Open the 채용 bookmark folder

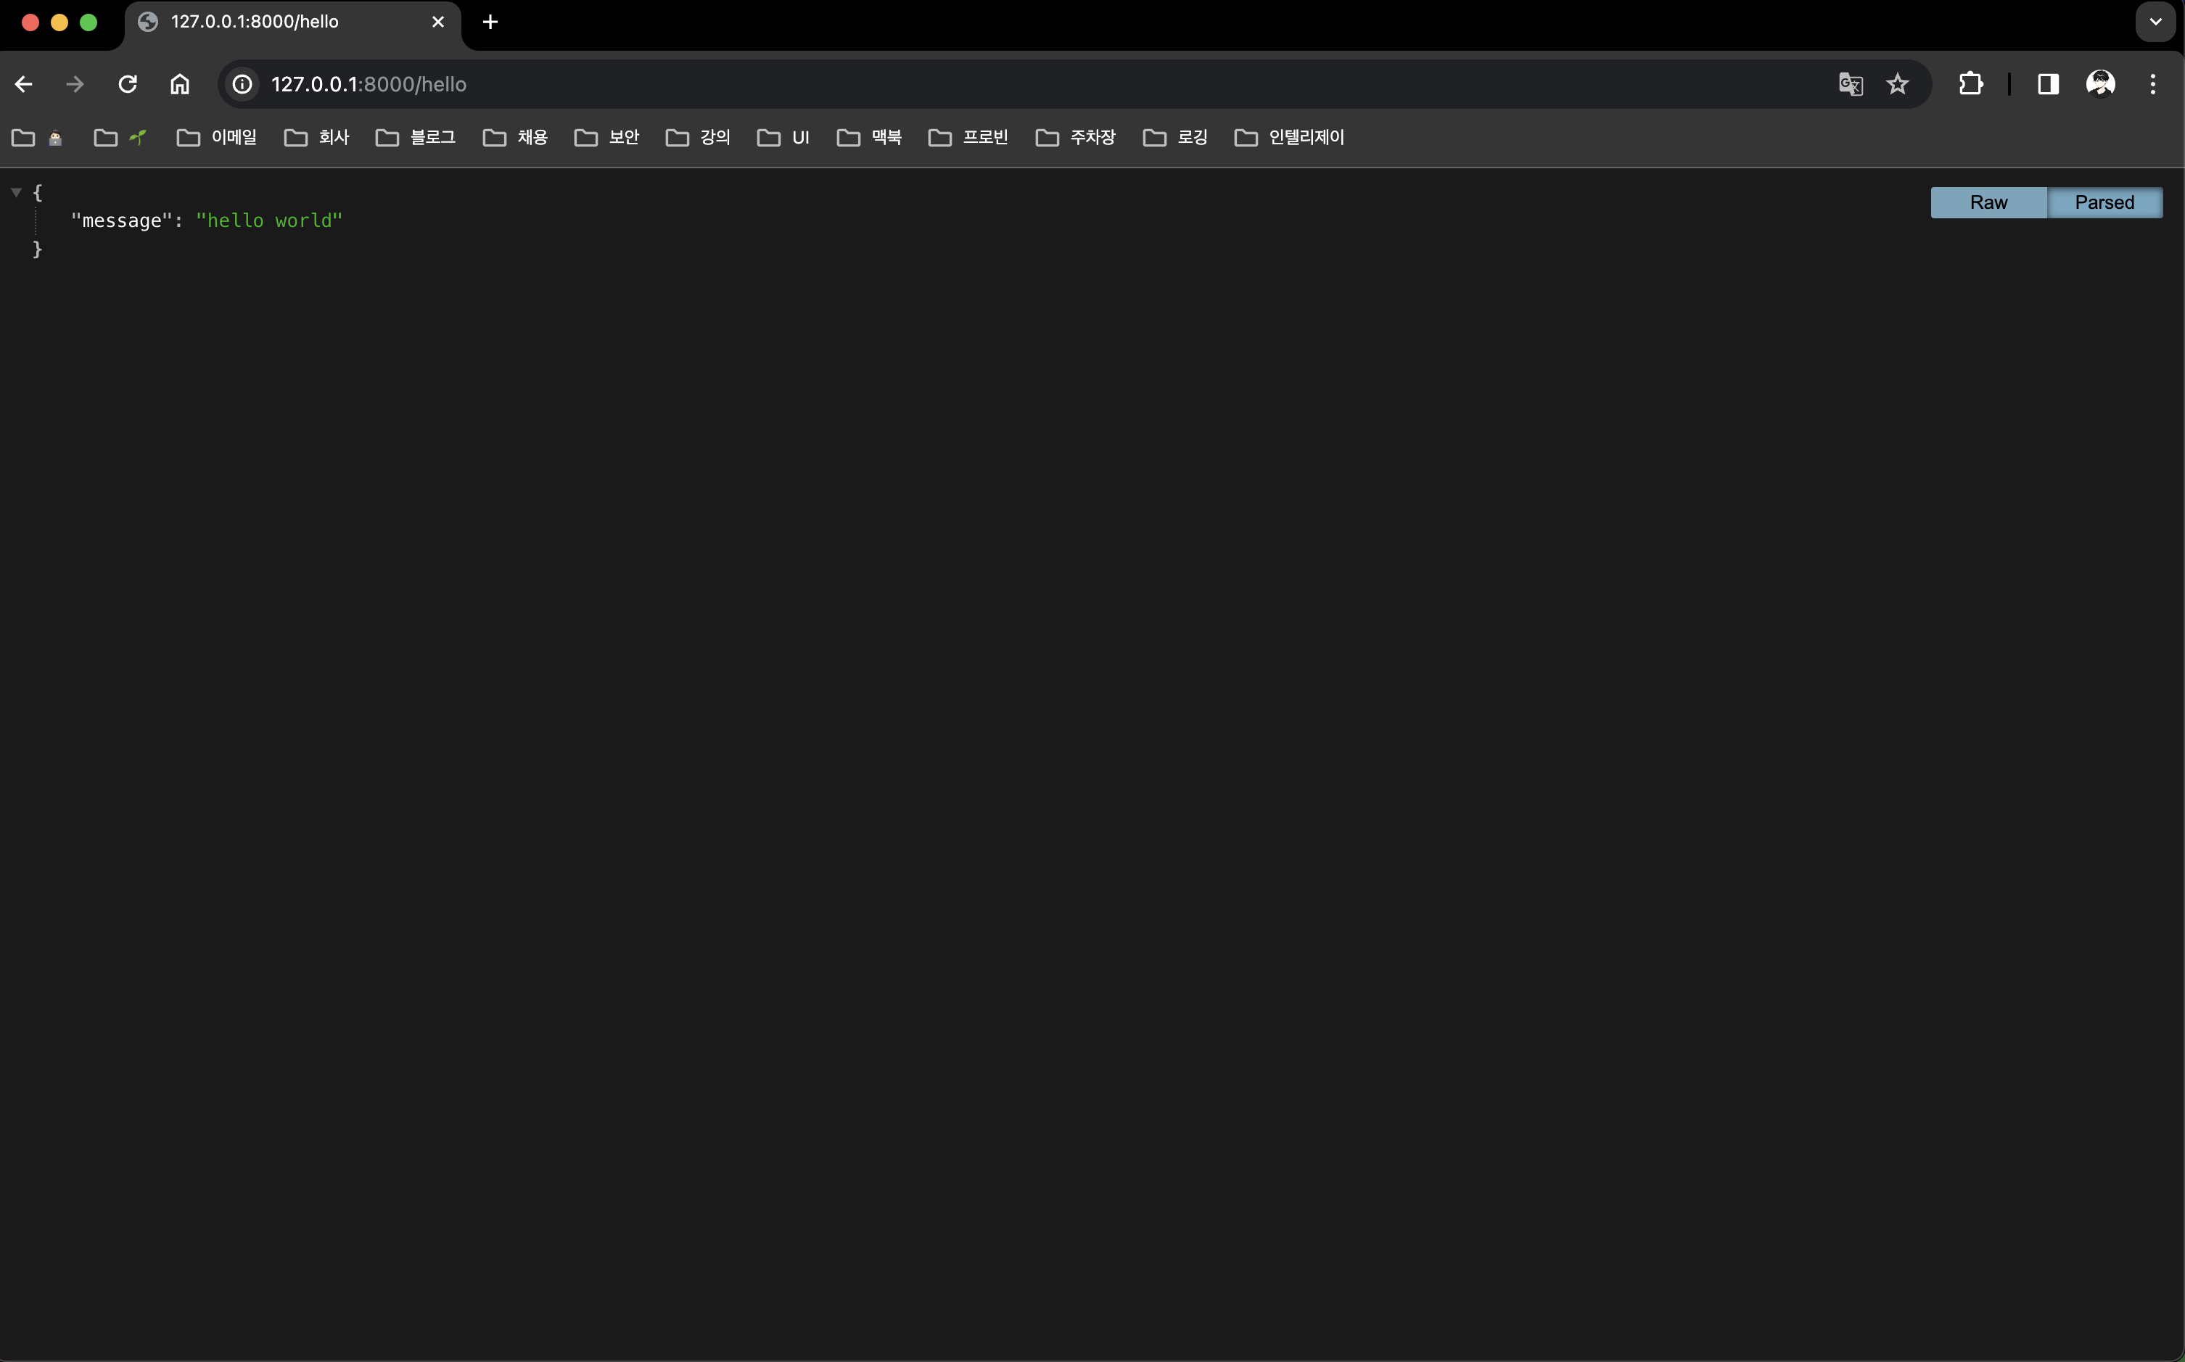pyautogui.click(x=515, y=138)
